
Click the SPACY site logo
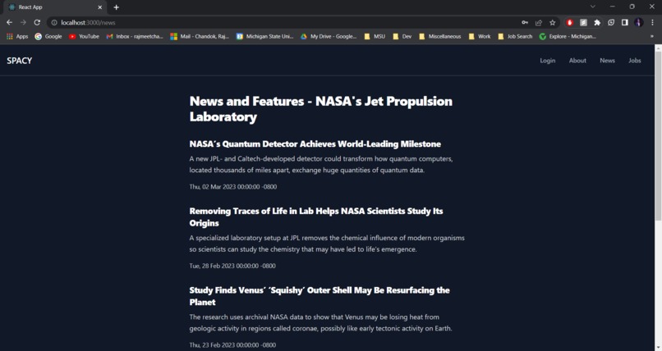[20, 61]
